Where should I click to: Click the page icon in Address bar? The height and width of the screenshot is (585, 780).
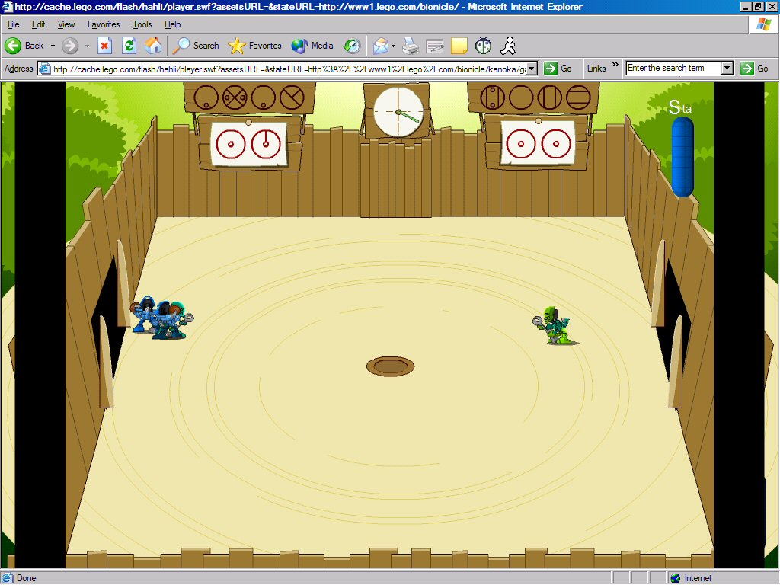[45, 69]
